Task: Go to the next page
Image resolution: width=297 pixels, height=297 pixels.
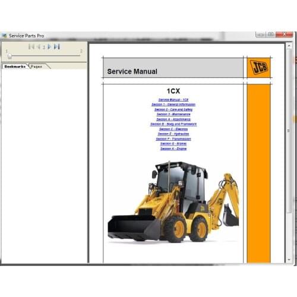Action: pos(49,47)
